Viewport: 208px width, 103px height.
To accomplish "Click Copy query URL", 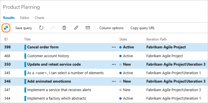I will pyautogui.click(x=143, y=28).
